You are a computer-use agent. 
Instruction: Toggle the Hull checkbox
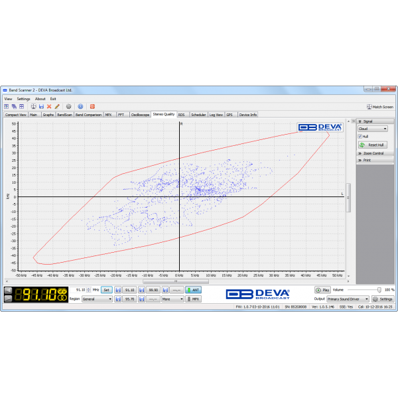[x=360, y=136]
